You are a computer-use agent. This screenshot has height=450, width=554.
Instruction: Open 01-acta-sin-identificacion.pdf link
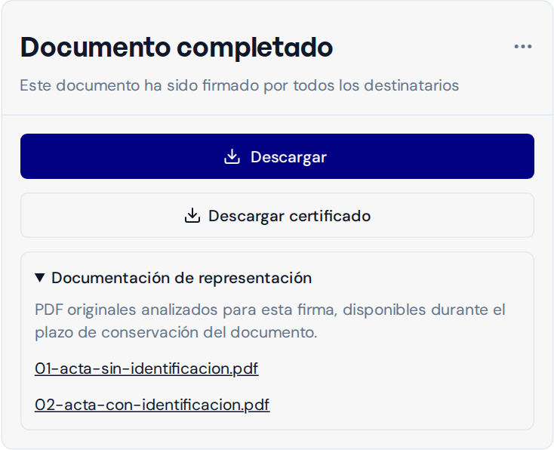click(146, 368)
